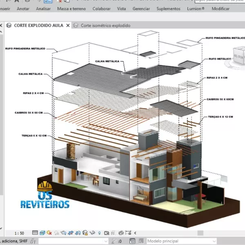Screen dimensions: 245x245
Task: Open the Visual Style cube icon
Action: (x=42, y=233)
